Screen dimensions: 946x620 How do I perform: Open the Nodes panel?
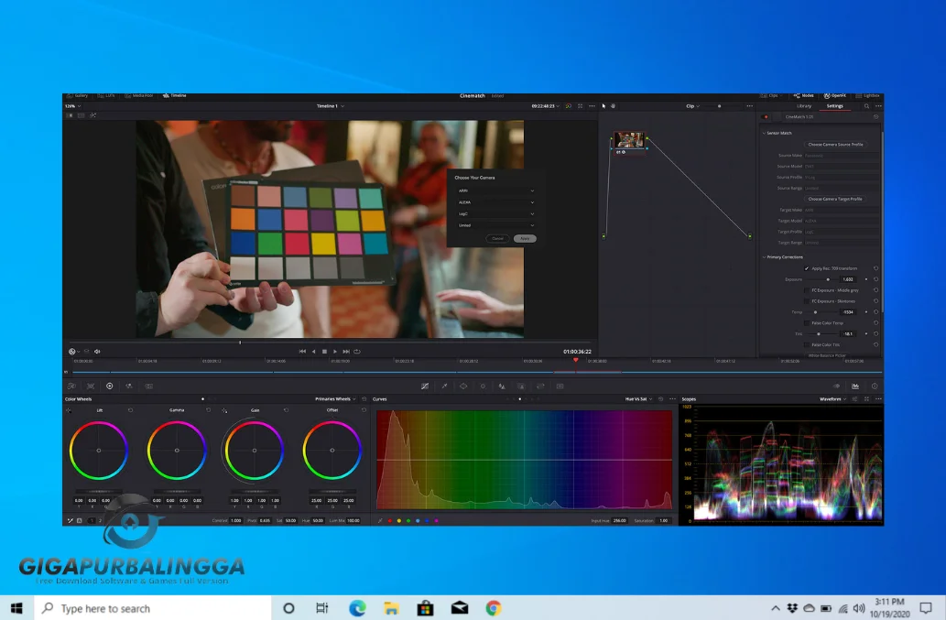coord(803,95)
